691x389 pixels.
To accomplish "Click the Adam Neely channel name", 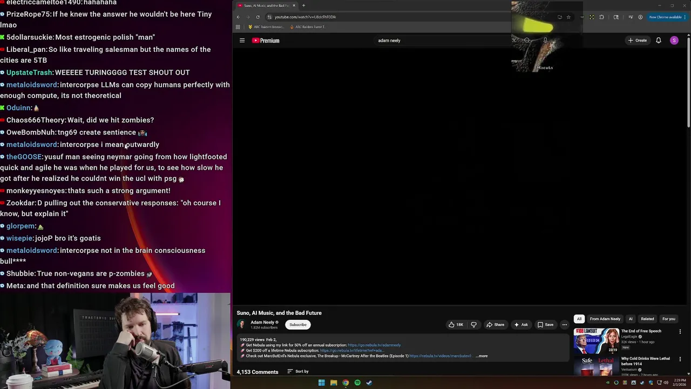I will coord(262,323).
